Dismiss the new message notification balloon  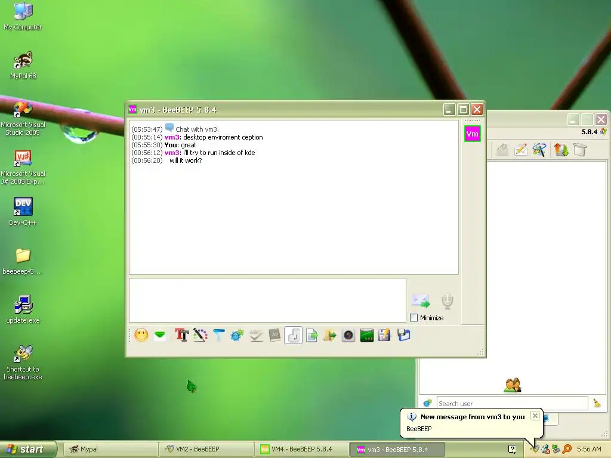tap(535, 416)
